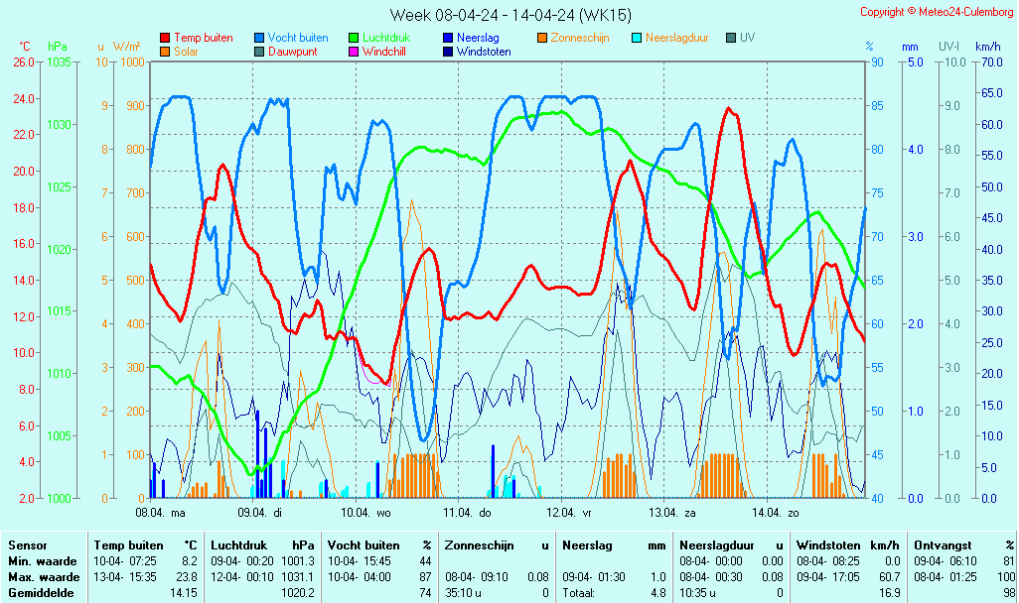This screenshot has height=603, width=1019.
Task: Click the blue Vocht buiten legend swatch
Action: pyautogui.click(x=258, y=38)
